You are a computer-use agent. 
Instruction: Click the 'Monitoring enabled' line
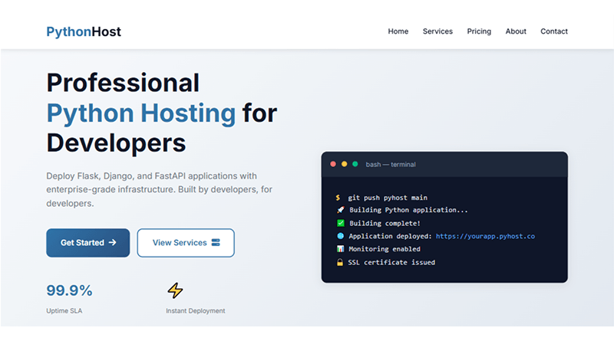[x=385, y=249]
